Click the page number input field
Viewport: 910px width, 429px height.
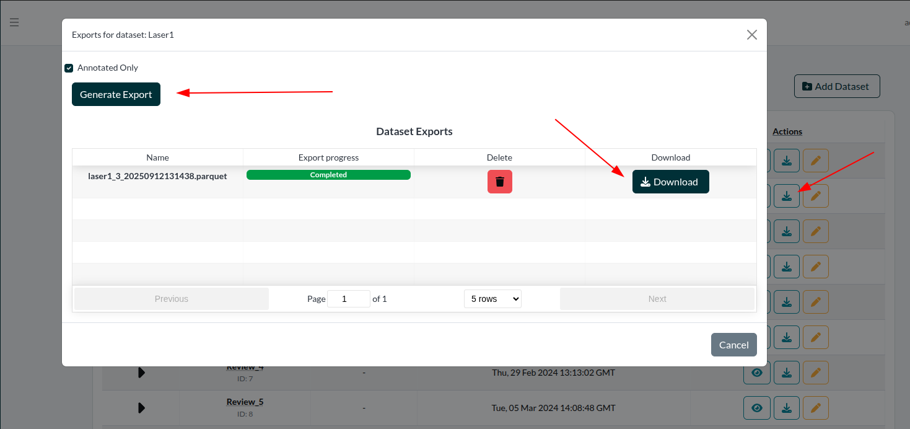point(348,299)
